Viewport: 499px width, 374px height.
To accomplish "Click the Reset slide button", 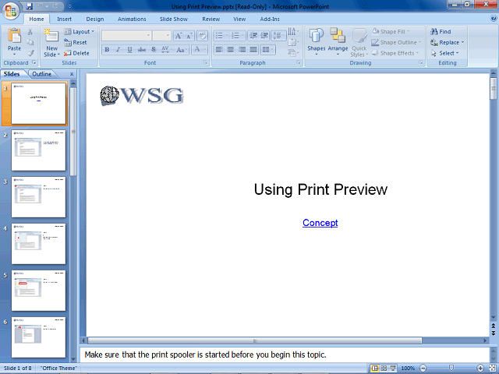I will (x=76, y=42).
